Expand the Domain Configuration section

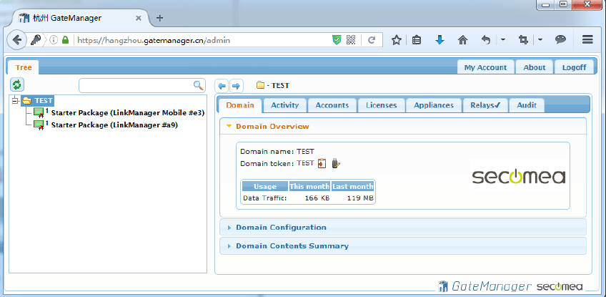[x=281, y=228]
